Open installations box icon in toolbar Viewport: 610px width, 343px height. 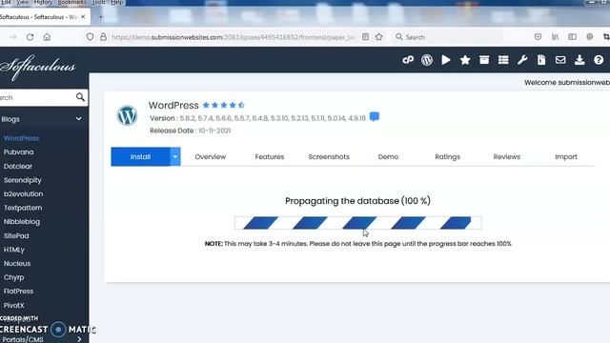[x=484, y=60]
